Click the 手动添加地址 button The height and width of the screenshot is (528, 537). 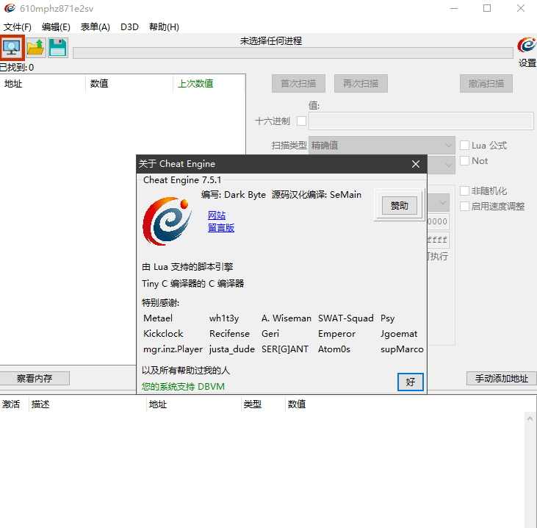tap(502, 379)
